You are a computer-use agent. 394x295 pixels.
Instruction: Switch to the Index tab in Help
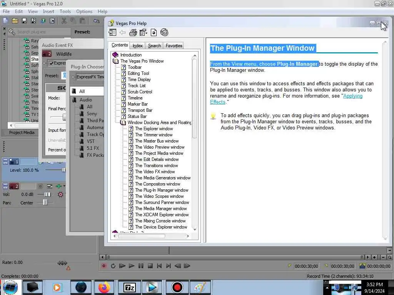[138, 46]
